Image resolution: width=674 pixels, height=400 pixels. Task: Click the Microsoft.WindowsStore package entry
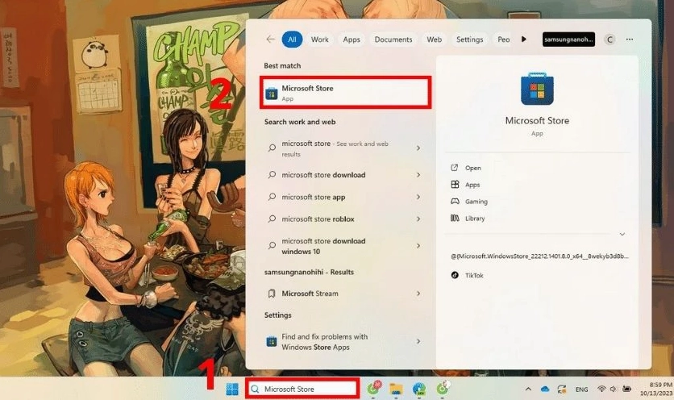click(x=539, y=256)
